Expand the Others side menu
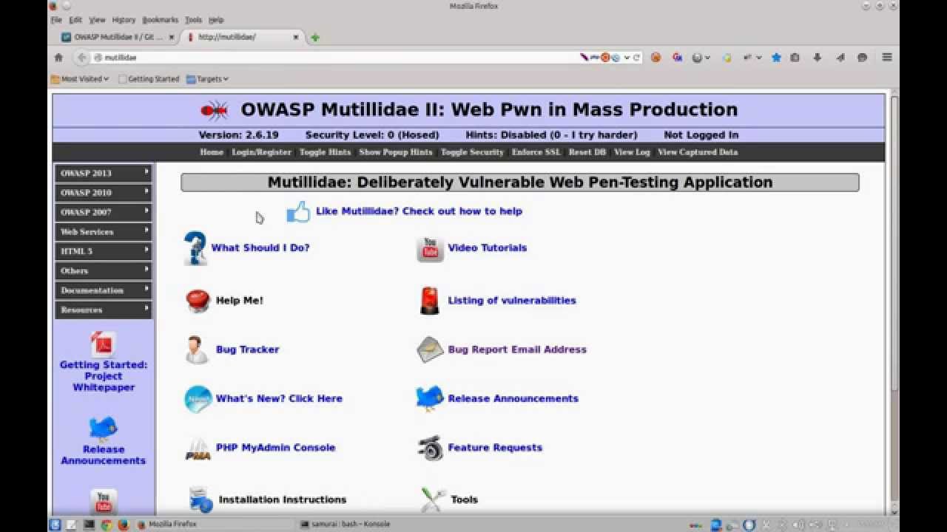 pos(104,271)
